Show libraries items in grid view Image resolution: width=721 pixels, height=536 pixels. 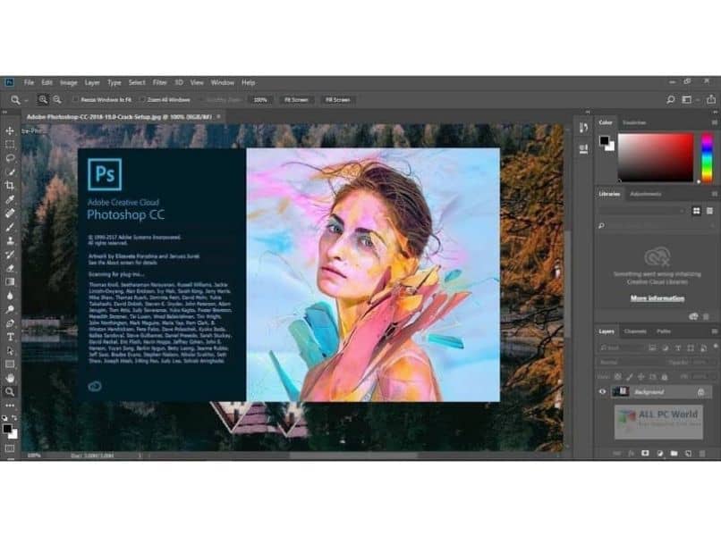[x=697, y=211]
